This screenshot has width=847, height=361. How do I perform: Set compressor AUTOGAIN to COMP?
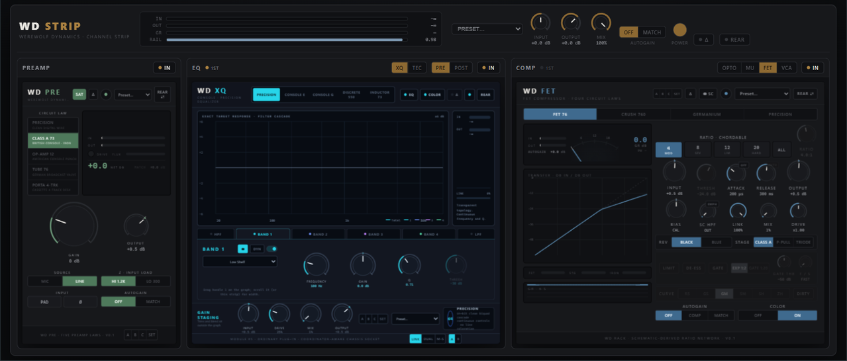click(695, 315)
